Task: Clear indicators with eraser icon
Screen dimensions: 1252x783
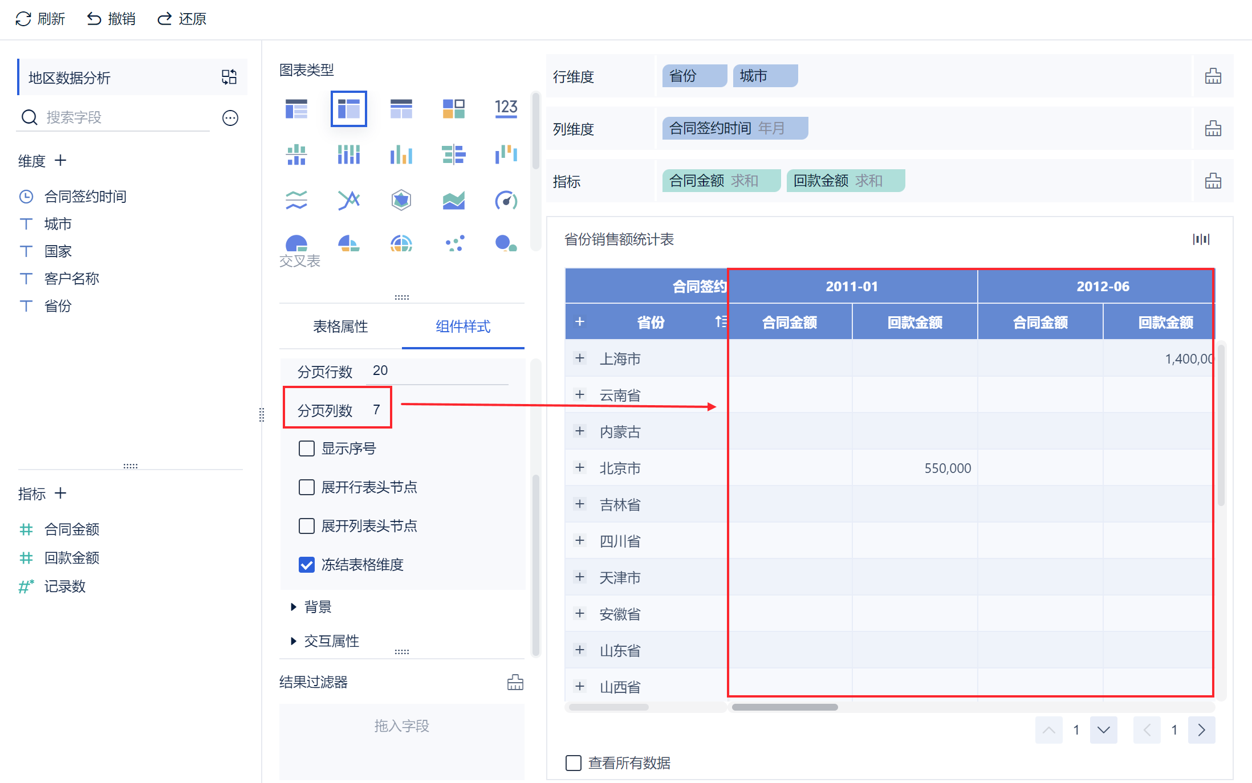Action: [1213, 181]
